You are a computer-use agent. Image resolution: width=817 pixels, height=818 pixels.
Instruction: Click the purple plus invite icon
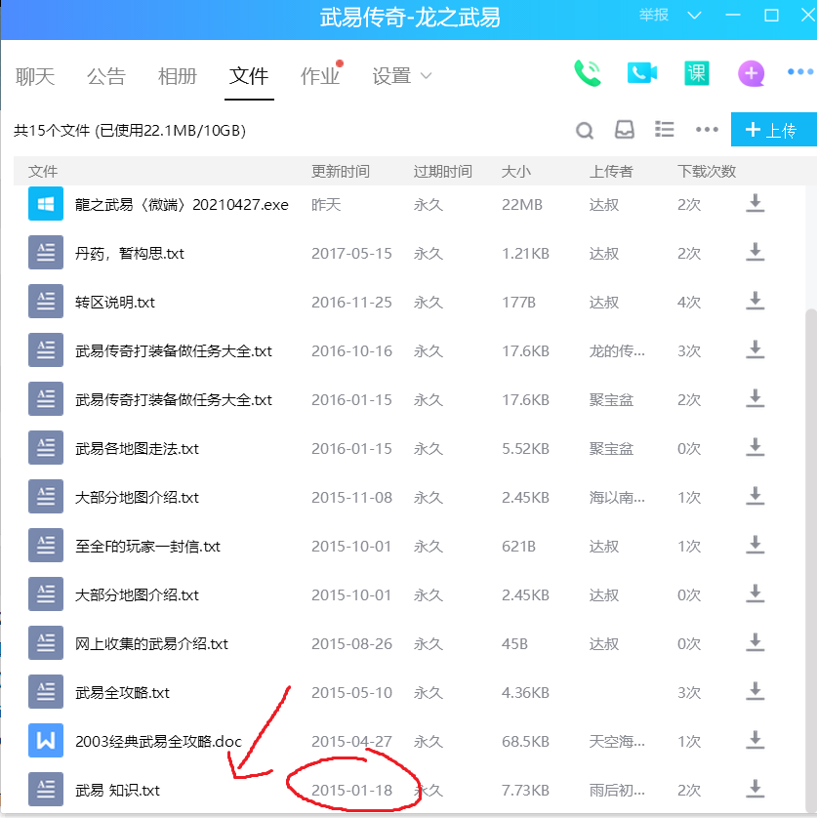coord(751,73)
